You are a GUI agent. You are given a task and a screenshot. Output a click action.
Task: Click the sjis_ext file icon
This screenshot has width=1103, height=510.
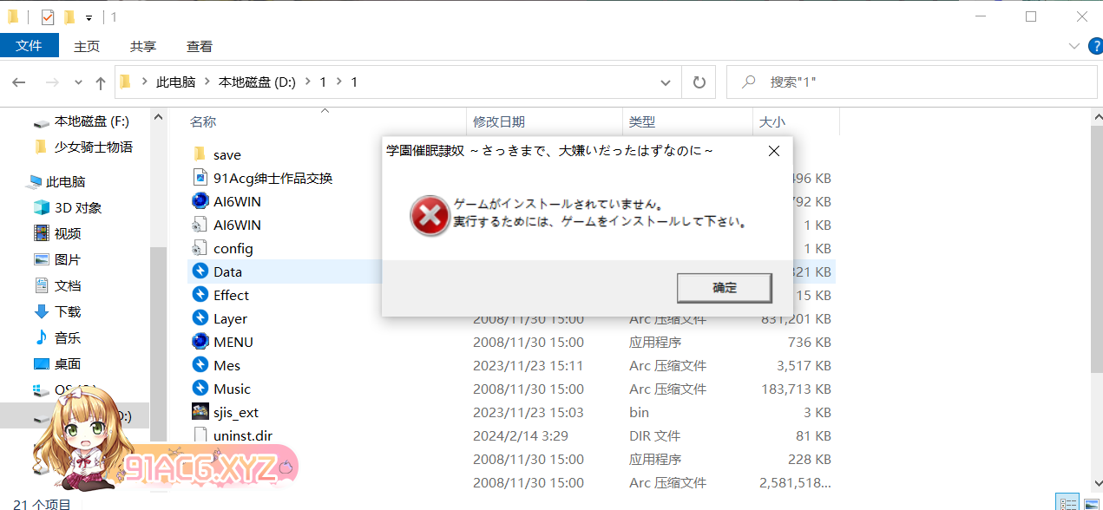200,412
